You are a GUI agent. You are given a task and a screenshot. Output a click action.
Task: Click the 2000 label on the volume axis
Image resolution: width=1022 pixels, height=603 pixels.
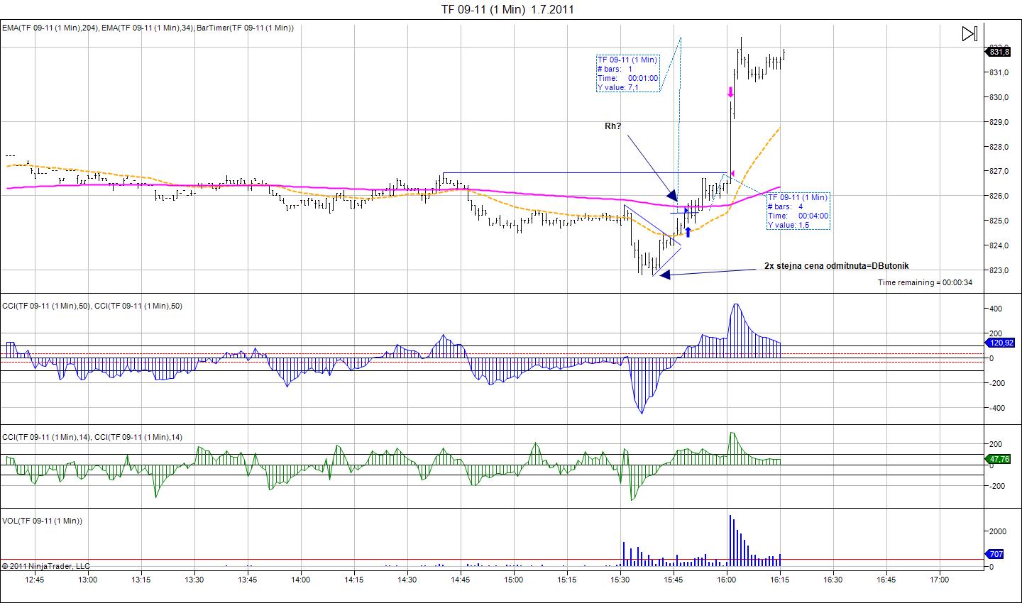click(999, 531)
